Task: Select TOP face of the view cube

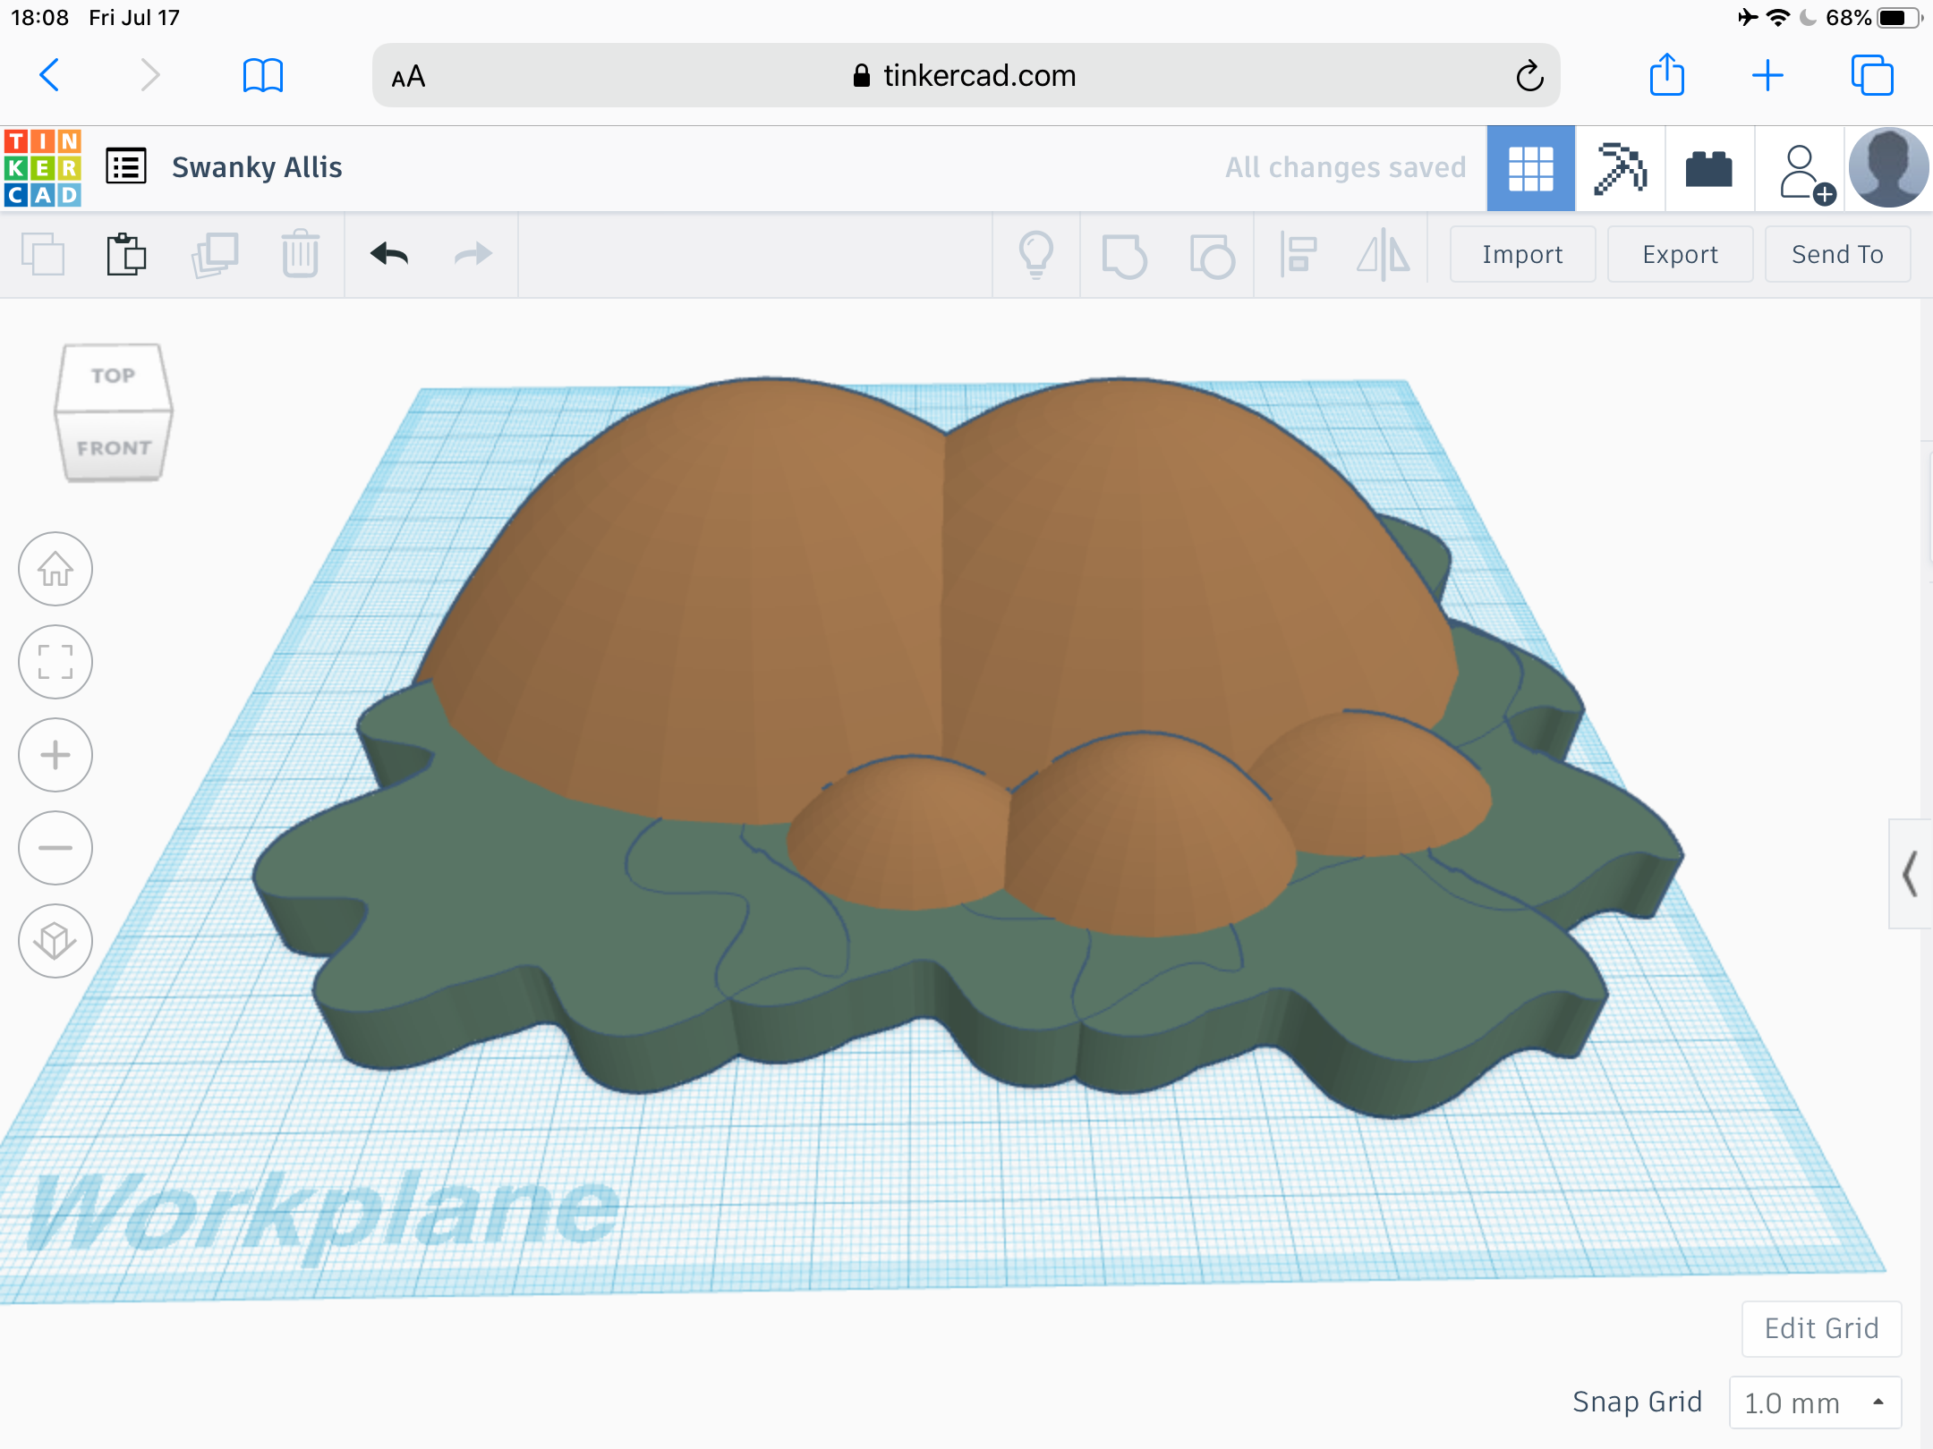Action: tap(113, 376)
